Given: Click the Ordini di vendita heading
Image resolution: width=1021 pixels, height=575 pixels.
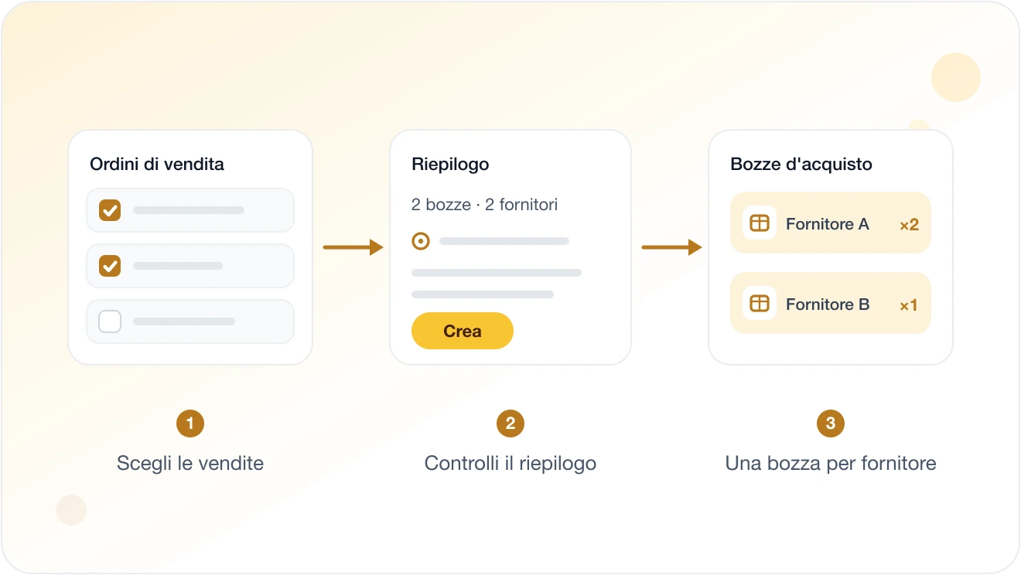Looking at the screenshot, I should [157, 164].
